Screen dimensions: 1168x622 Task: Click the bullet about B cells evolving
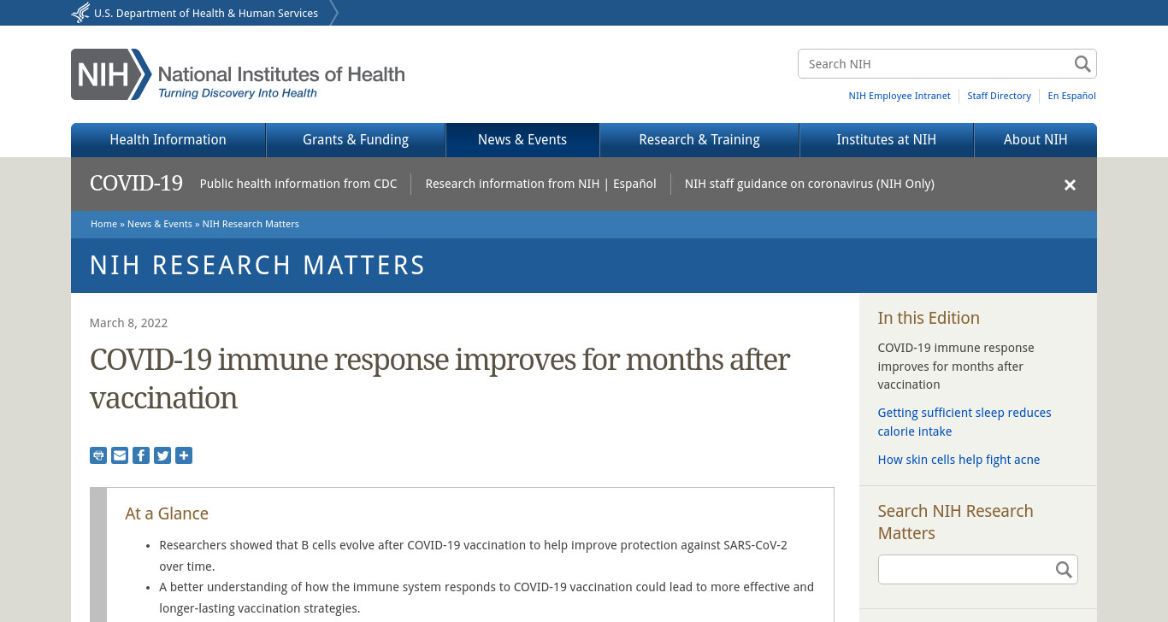click(473, 555)
